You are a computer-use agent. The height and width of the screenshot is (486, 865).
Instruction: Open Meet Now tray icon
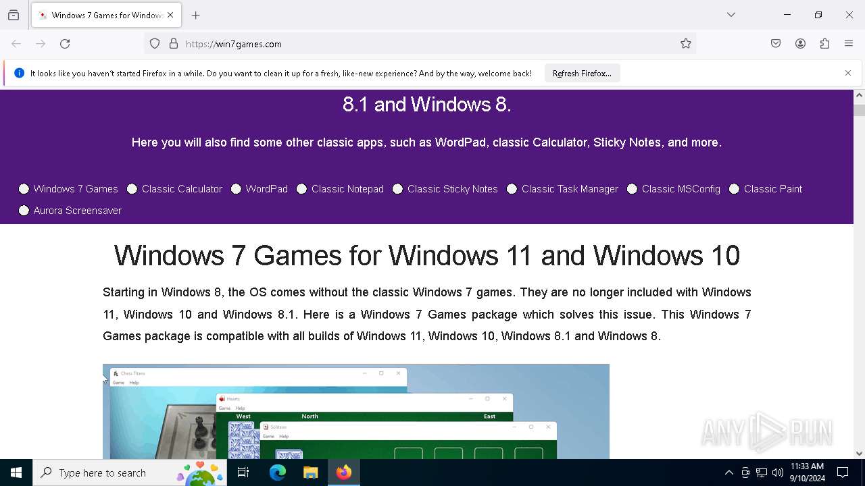745,473
